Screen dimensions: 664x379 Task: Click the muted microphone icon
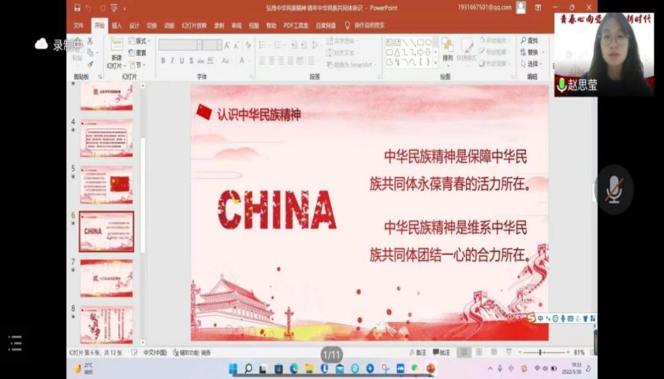(x=614, y=190)
